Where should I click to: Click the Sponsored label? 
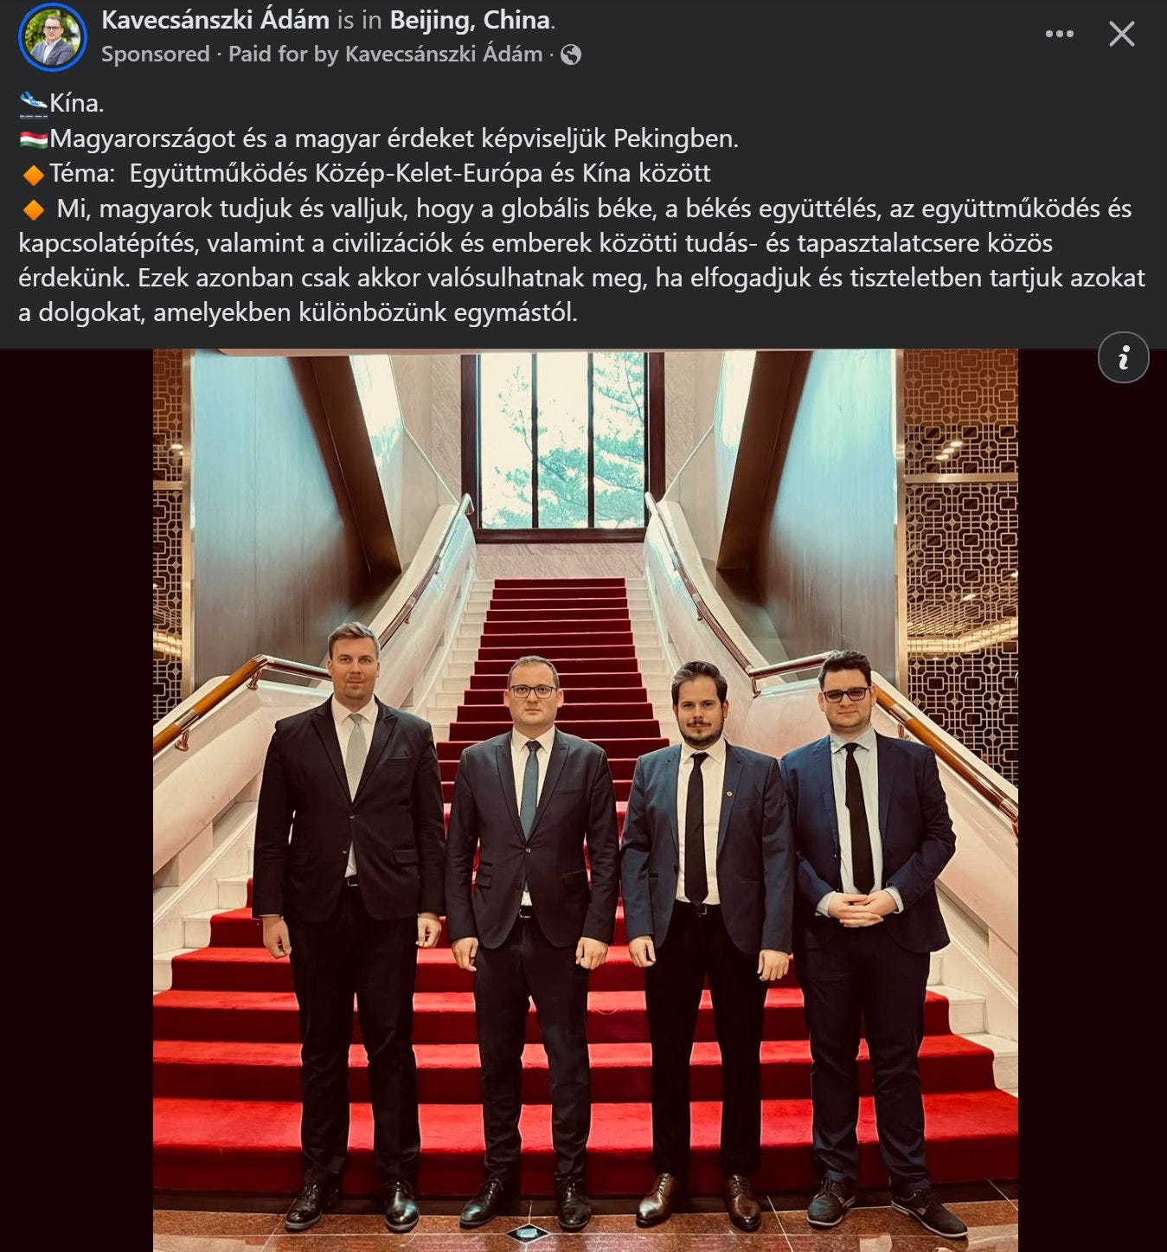[156, 55]
